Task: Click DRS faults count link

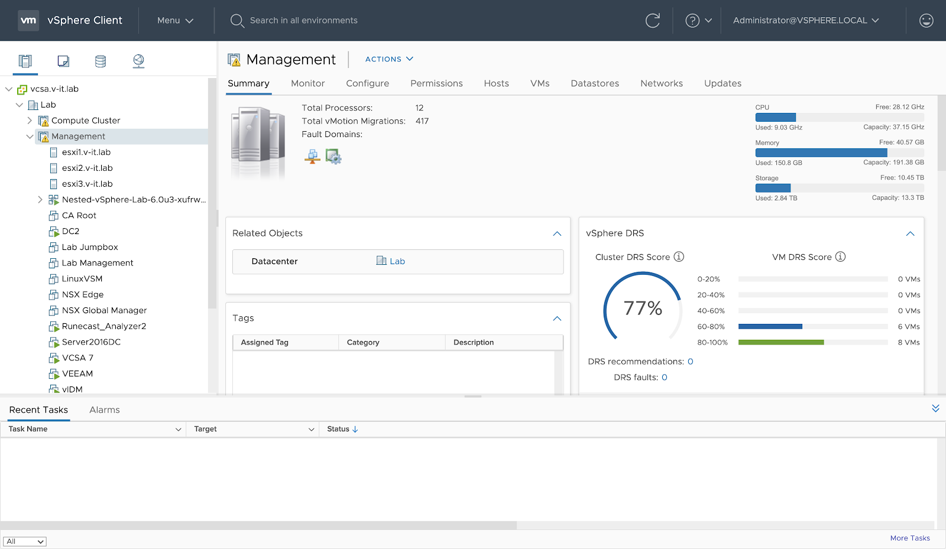Action: tap(665, 377)
